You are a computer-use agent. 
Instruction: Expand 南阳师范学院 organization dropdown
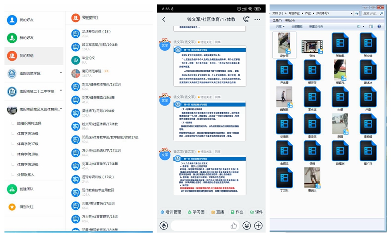pos(61,73)
